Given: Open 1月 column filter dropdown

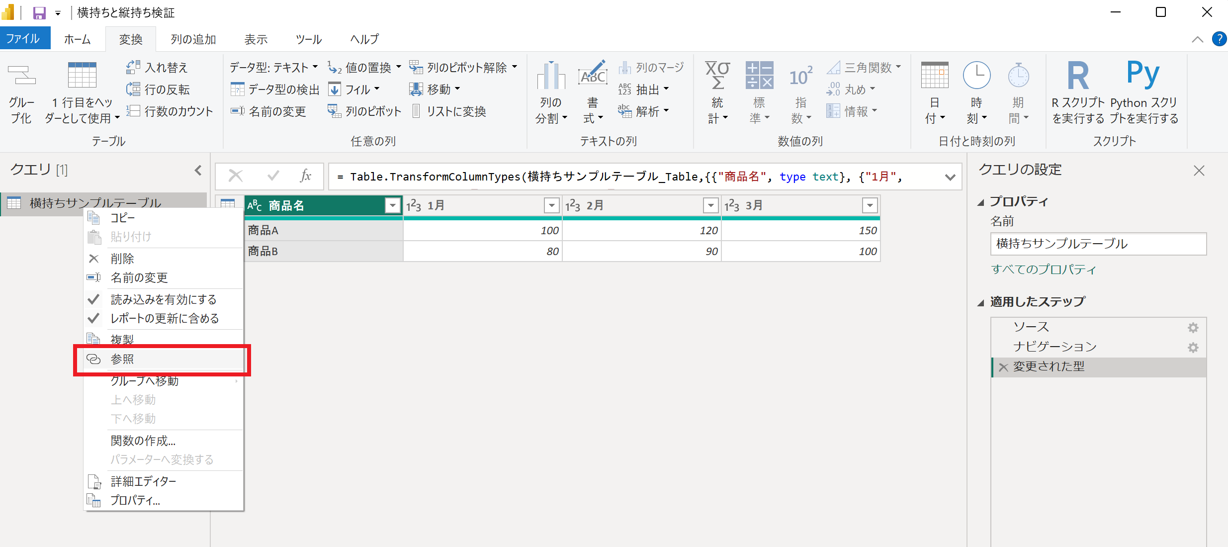Looking at the screenshot, I should tap(551, 205).
